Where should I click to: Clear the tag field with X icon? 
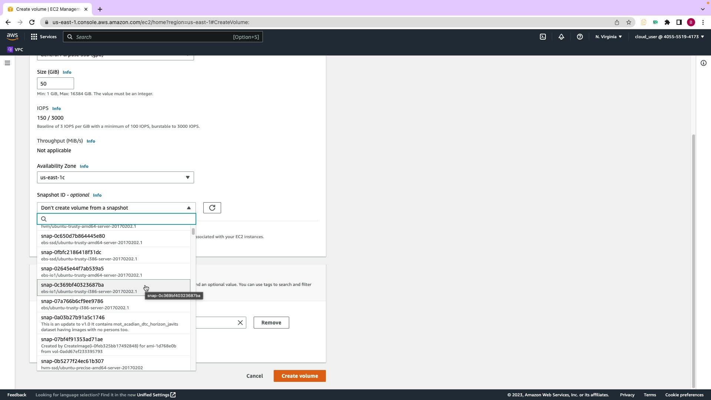(240, 323)
